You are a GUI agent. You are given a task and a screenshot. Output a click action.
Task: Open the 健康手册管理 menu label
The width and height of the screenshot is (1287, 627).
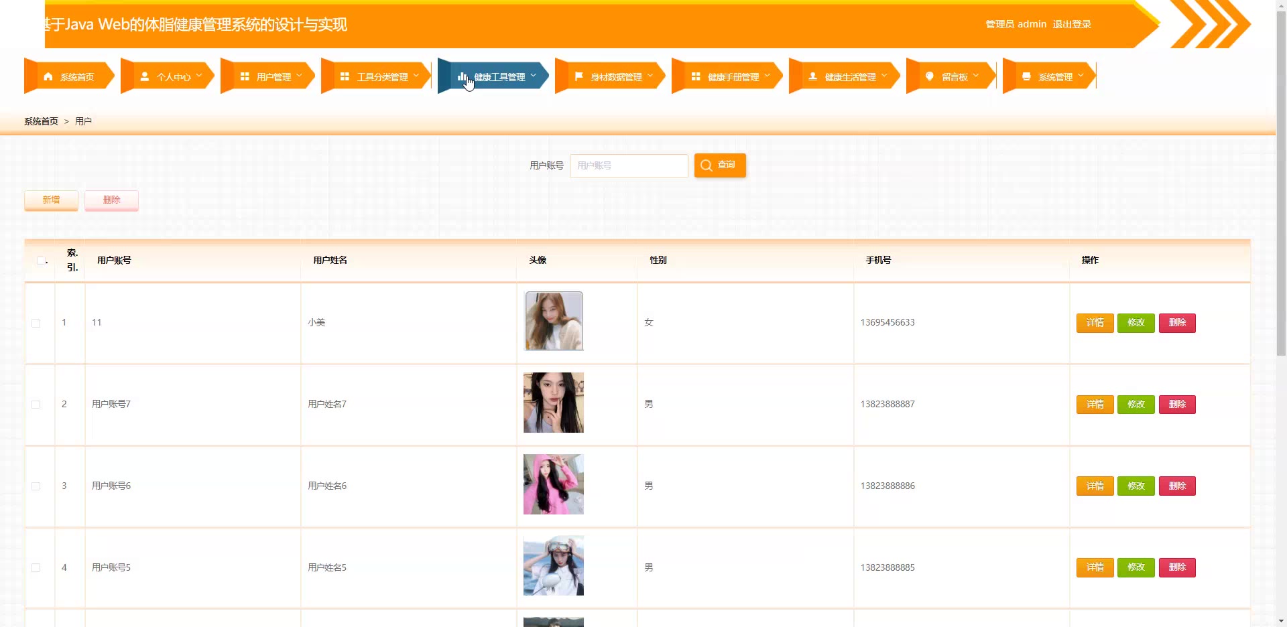point(733,77)
